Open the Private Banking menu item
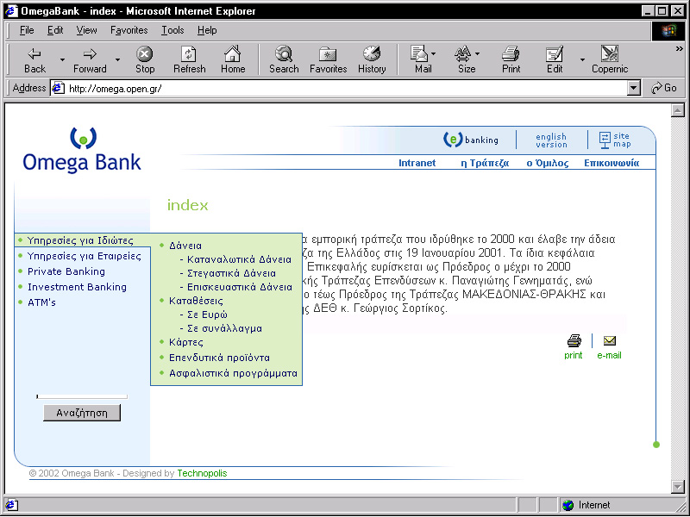The width and height of the screenshot is (690, 517). pyautogui.click(x=66, y=271)
